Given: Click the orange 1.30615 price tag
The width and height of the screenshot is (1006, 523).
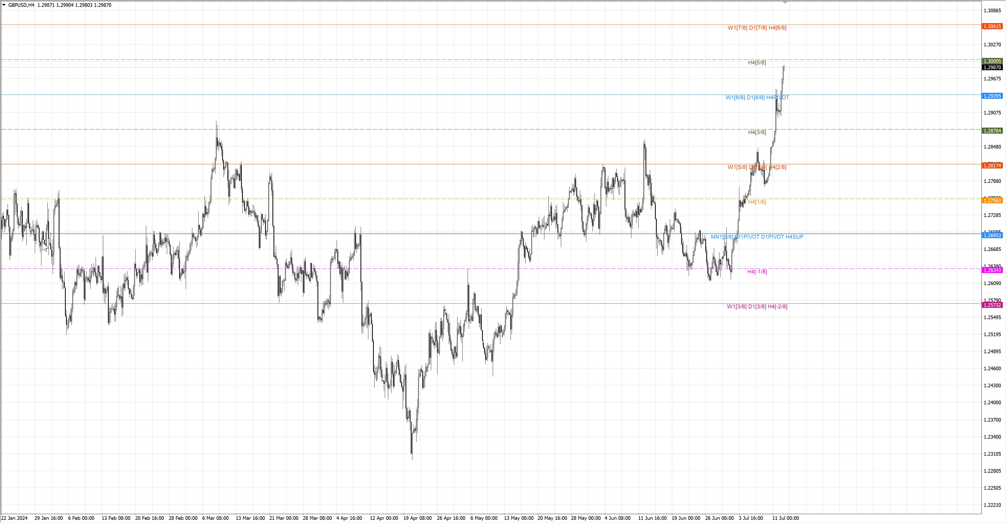Looking at the screenshot, I should pos(992,26).
